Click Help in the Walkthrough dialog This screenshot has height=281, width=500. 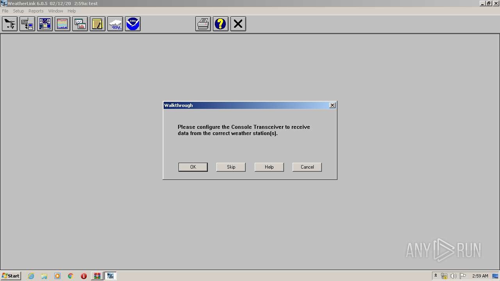pyautogui.click(x=269, y=167)
